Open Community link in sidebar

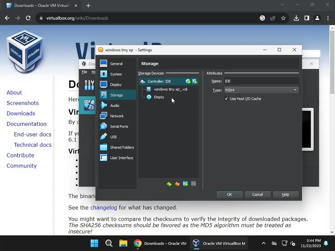click(22, 166)
